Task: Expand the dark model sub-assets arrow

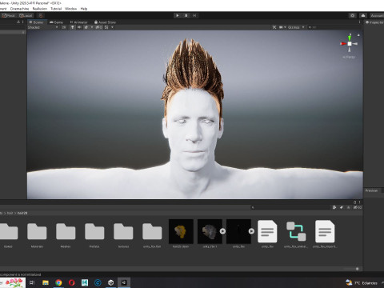Action: pos(251,231)
